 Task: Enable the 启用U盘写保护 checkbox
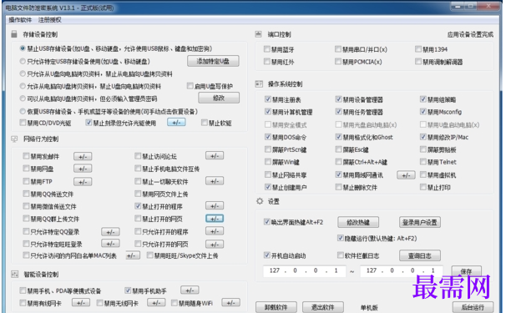click(190, 86)
